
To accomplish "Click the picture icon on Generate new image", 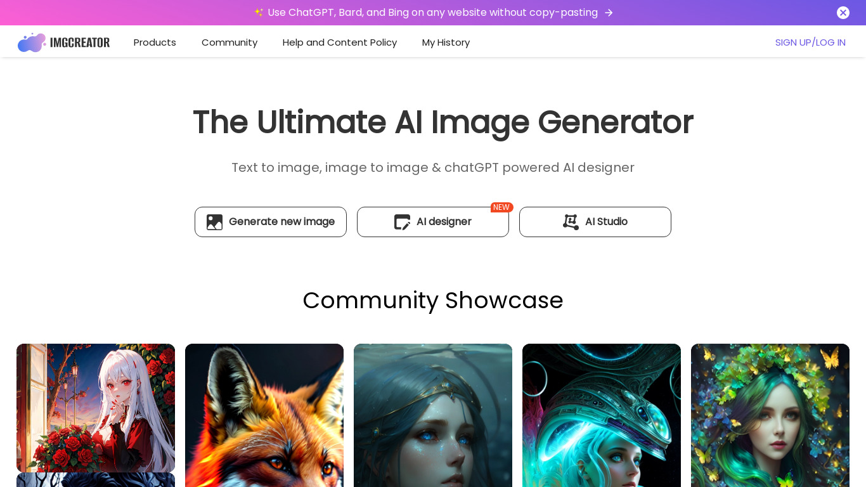I will coord(214,222).
